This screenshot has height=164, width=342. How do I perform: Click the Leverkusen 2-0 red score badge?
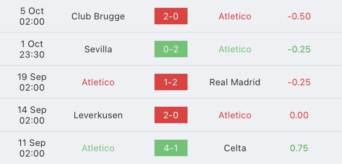coord(171,115)
